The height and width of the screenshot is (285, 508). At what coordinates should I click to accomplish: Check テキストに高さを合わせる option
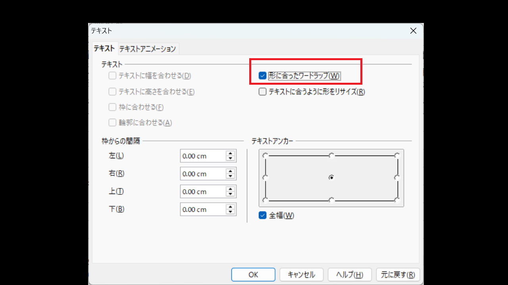click(112, 92)
